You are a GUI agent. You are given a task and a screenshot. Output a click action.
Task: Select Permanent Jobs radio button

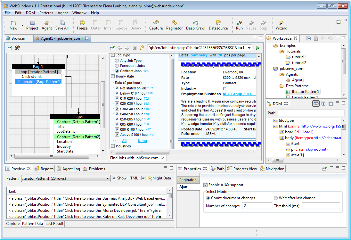pos(117,66)
